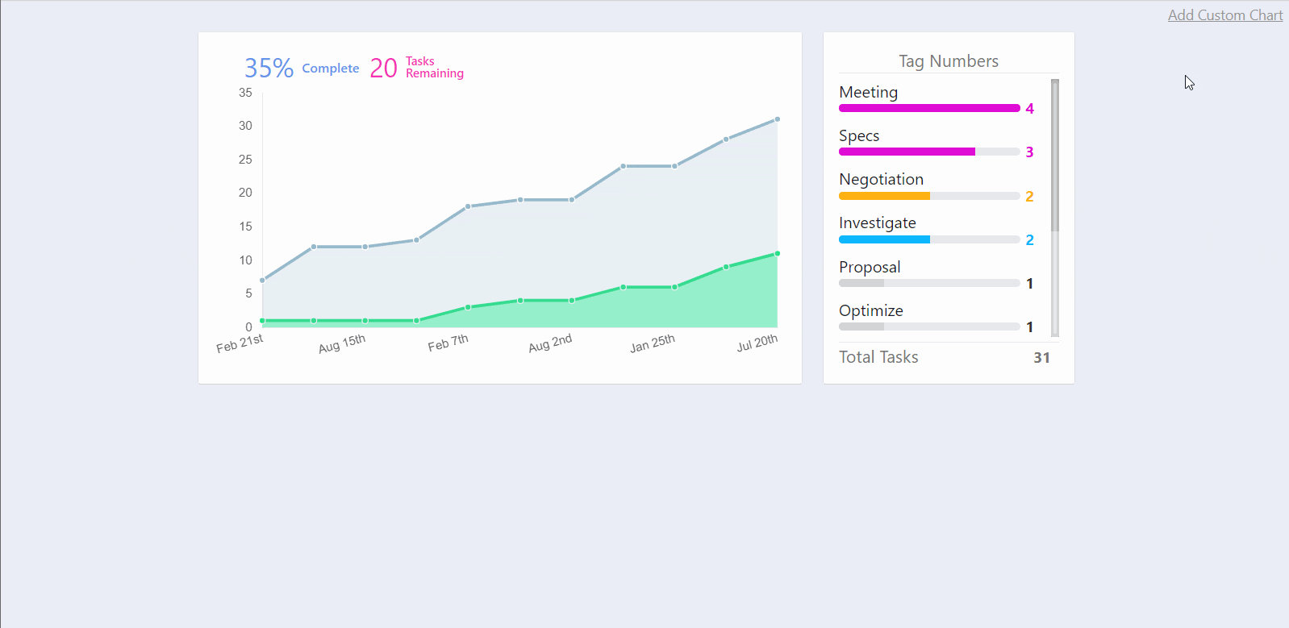This screenshot has height=628, width=1289.
Task: Click the Aug 15th axis label
Action: (342, 343)
